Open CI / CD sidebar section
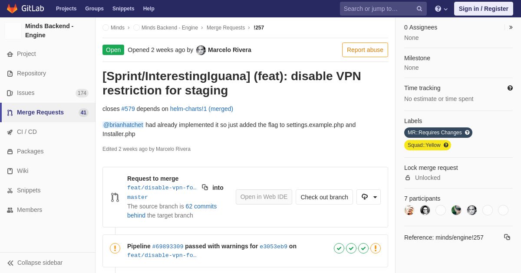The width and height of the screenshot is (521, 273). pos(27,132)
